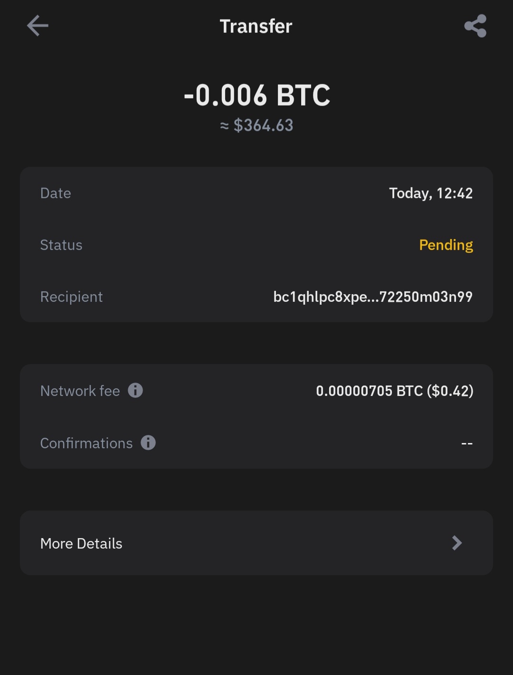Tap the Network fee info icon

click(135, 390)
